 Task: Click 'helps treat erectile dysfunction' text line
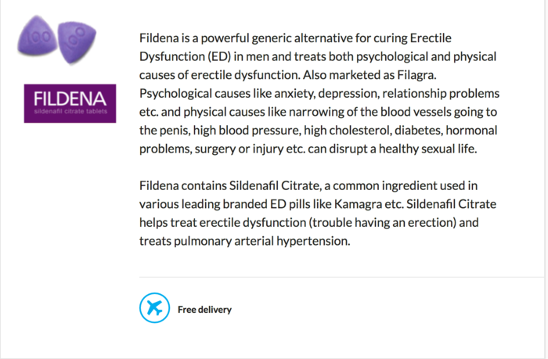pos(222,223)
